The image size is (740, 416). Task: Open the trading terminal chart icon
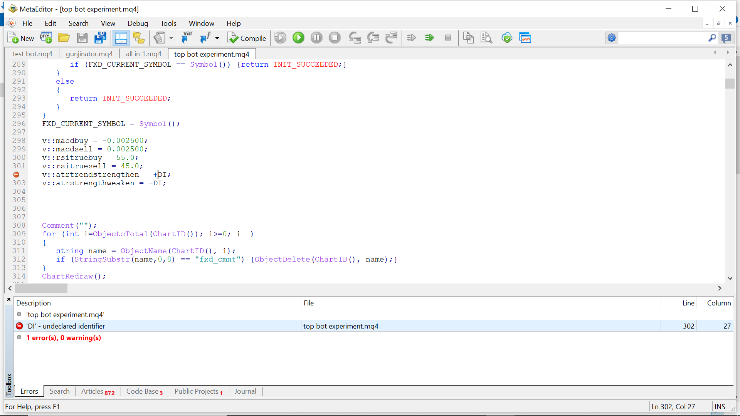point(525,38)
